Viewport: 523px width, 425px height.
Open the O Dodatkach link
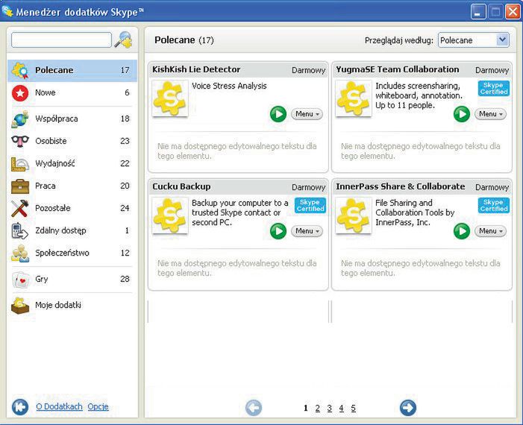(59, 406)
